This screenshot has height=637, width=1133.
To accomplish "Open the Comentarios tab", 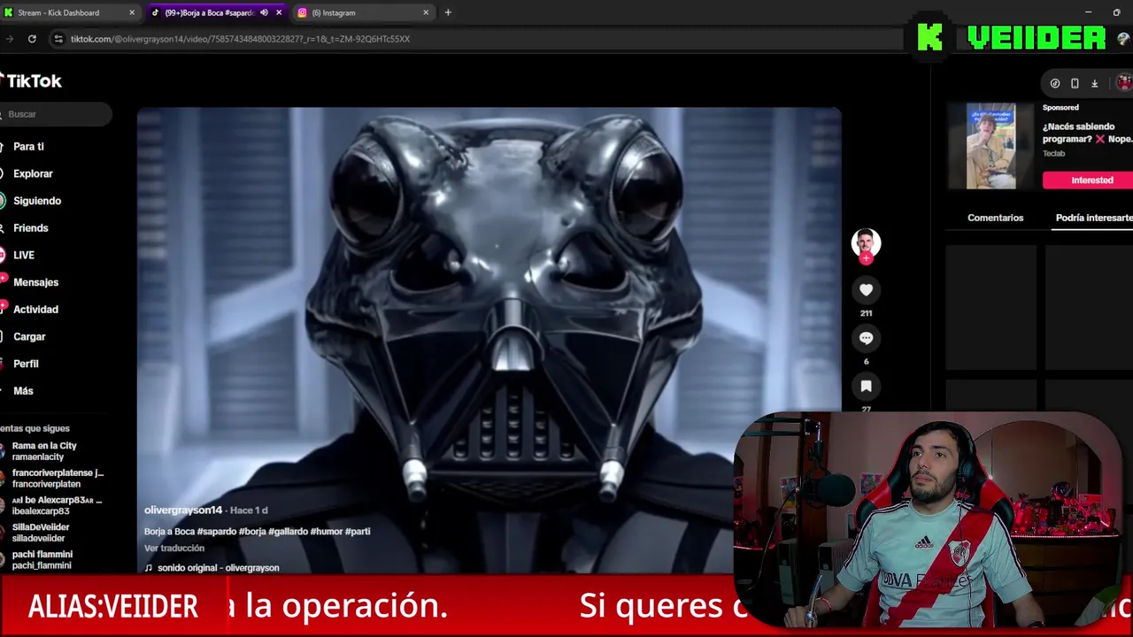I will 995,218.
